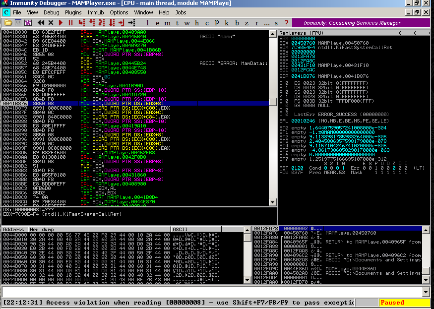Screen dimensions: 434x309
Task: Show patches with the 'P' toolbar button
Action: [217, 23]
